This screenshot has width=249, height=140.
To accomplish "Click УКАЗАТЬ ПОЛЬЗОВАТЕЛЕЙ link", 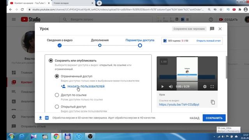I will pyautogui.click(x=86, y=86).
